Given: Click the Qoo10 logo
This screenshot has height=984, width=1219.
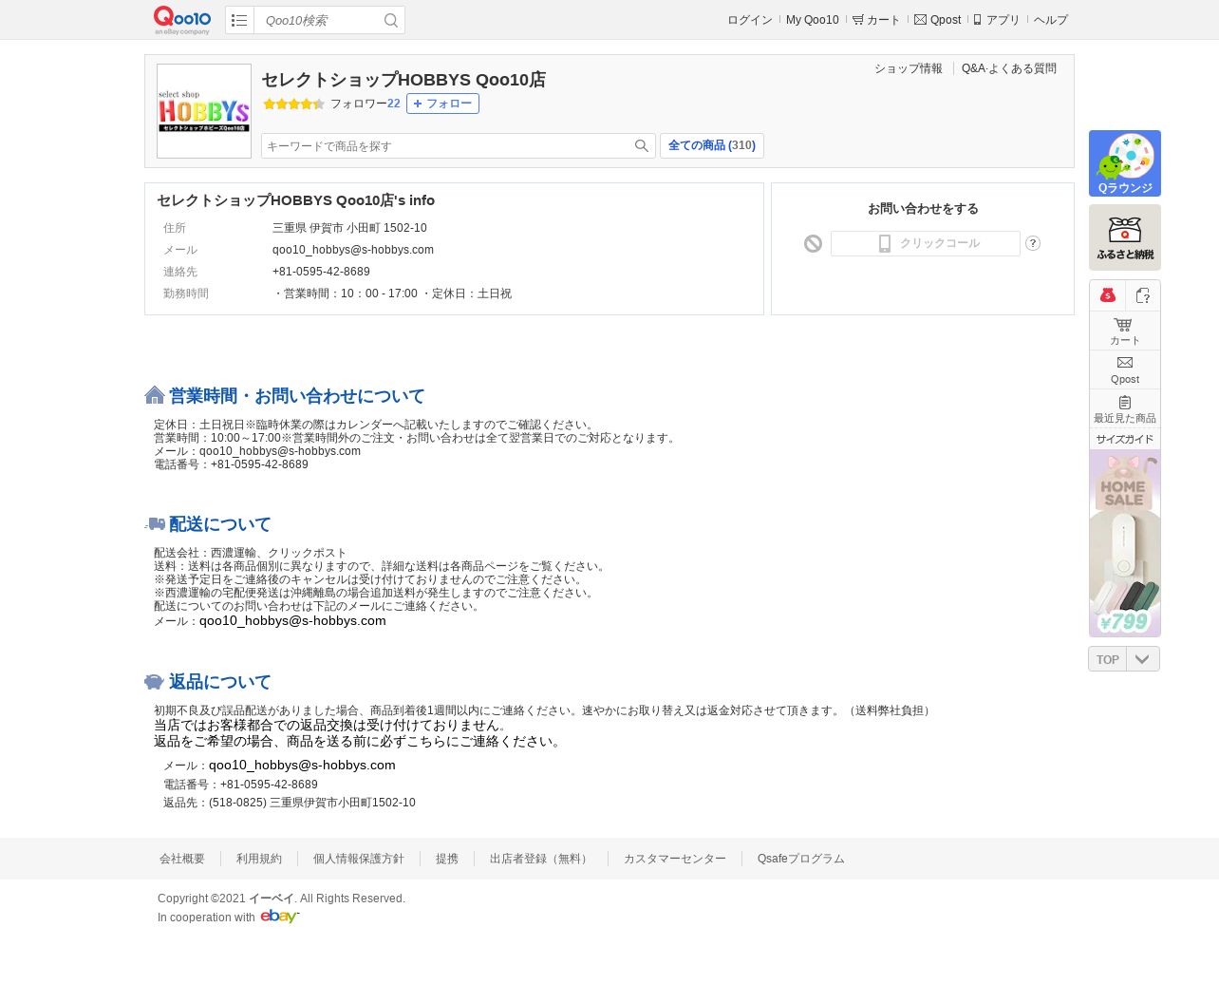Looking at the screenshot, I should pyautogui.click(x=182, y=20).
